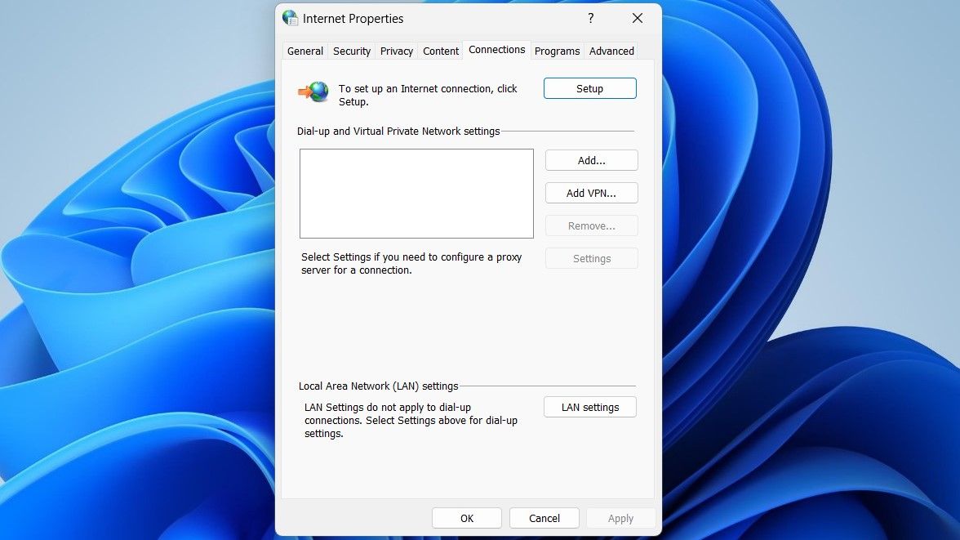This screenshot has height=540, width=960.
Task: Open the Security tab
Action: (x=351, y=51)
